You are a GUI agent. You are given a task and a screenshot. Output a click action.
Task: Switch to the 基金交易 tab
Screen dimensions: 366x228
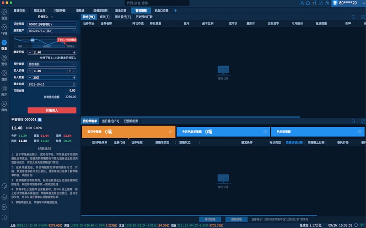tap(121, 10)
